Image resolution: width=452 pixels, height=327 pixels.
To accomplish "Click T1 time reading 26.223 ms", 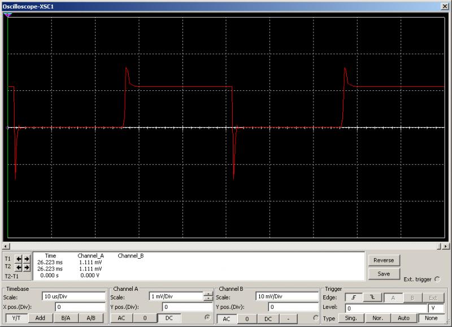I will click(x=50, y=263).
